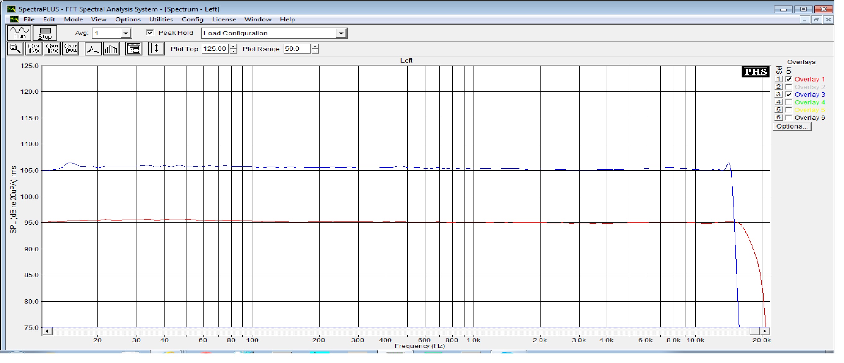Increase Plot Top with up spinner
The height and width of the screenshot is (363, 844).
pyautogui.click(x=233, y=46)
